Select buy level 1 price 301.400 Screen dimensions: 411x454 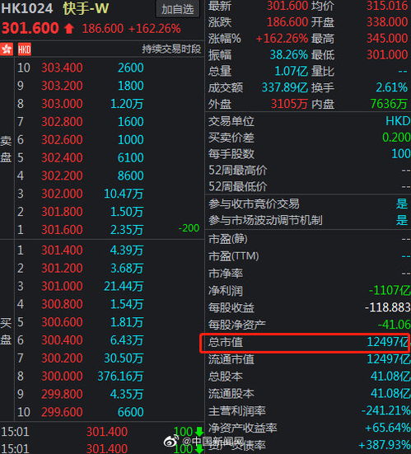[62, 250]
